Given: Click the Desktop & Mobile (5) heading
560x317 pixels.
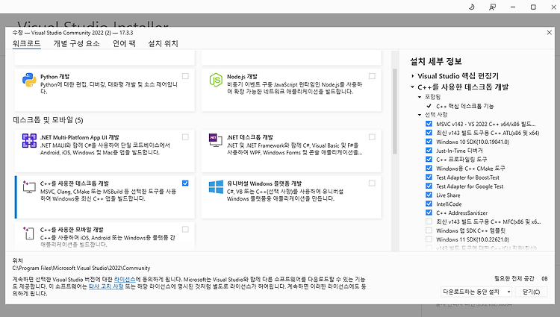Looking at the screenshot, I should 48,120.
